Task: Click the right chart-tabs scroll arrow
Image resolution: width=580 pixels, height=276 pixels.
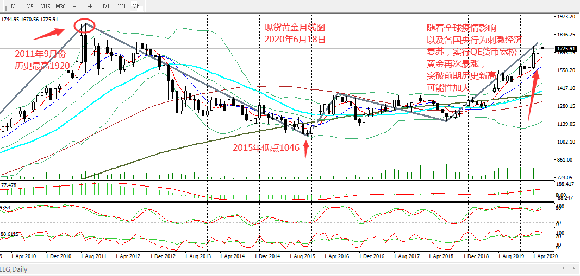Action: pos(573,268)
